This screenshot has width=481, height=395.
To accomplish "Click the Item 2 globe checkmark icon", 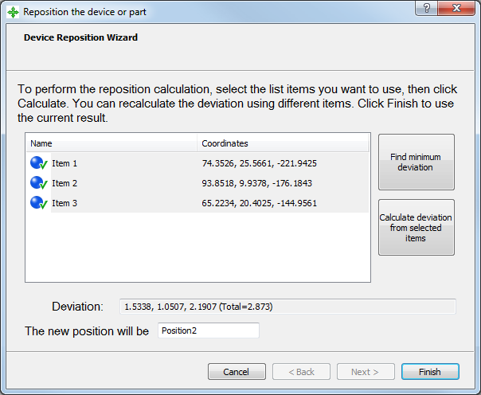I will pyautogui.click(x=40, y=183).
